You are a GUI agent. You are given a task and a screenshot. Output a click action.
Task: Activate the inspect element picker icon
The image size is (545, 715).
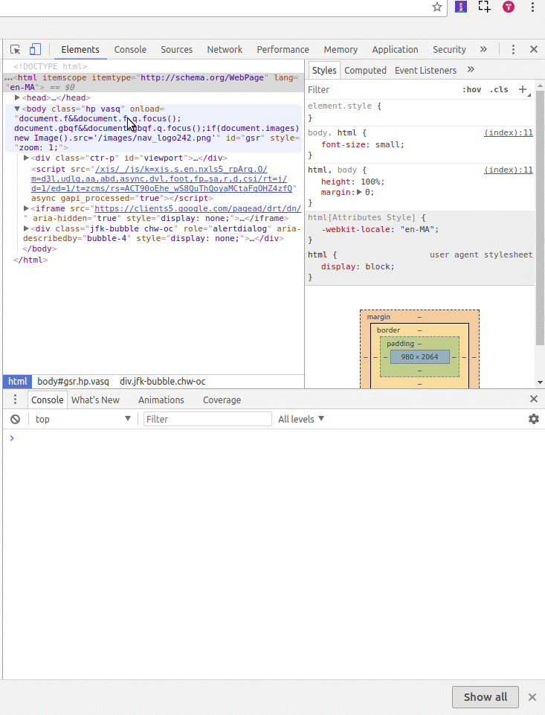point(16,50)
